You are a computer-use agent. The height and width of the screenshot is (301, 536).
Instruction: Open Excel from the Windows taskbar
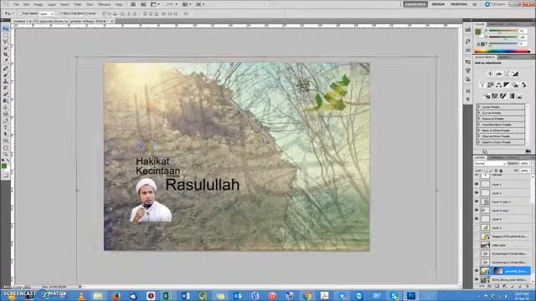pyautogui.click(x=167, y=295)
